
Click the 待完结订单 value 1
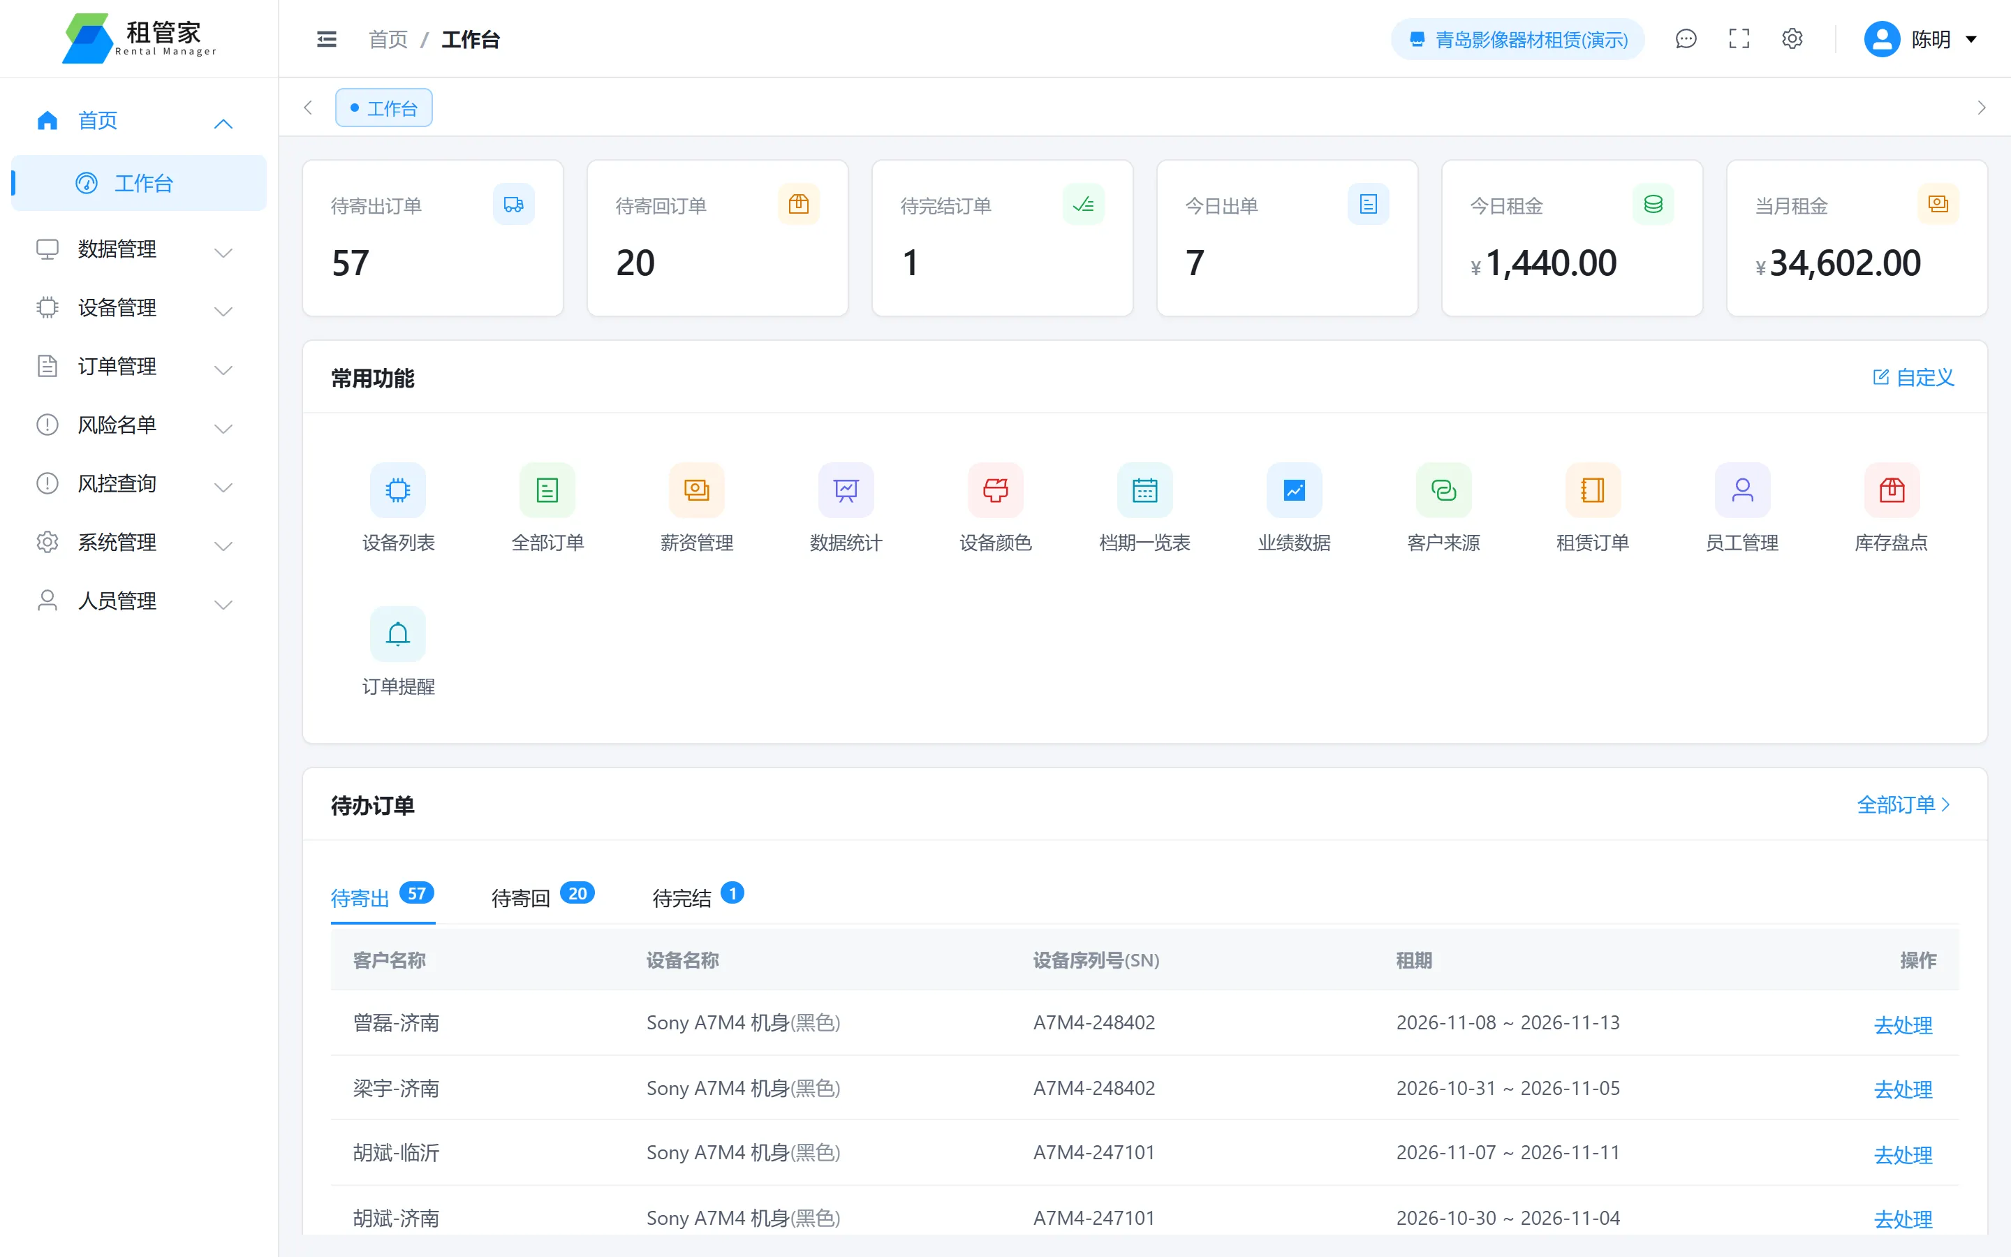(910, 263)
